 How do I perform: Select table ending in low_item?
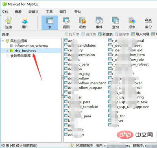coord(129,55)
